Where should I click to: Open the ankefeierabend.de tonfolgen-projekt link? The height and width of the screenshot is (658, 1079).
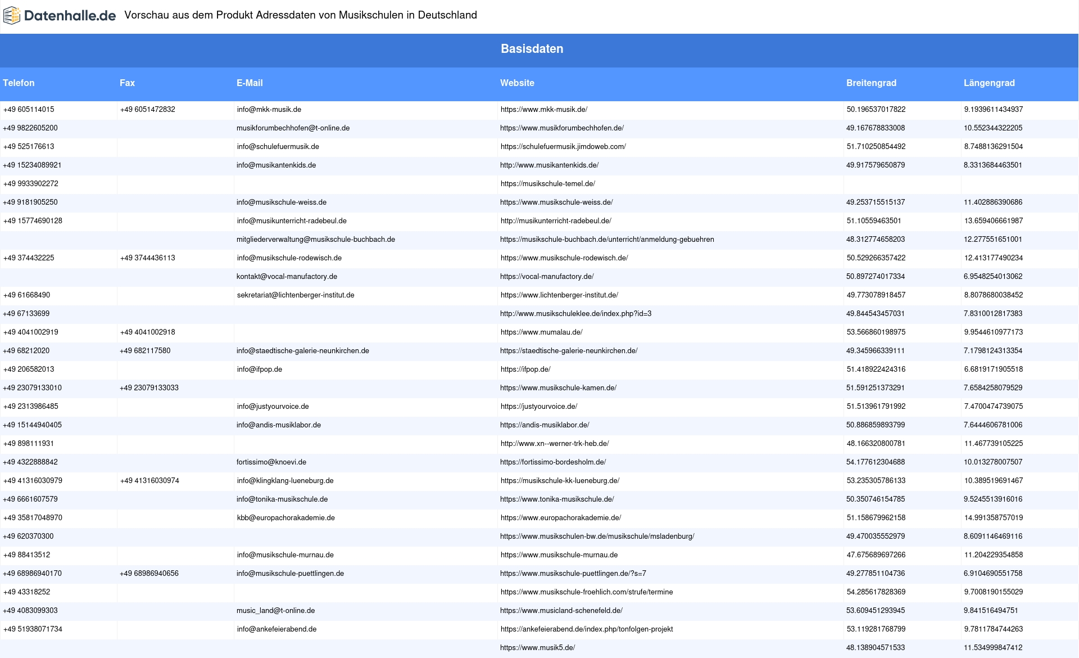pyautogui.click(x=587, y=629)
